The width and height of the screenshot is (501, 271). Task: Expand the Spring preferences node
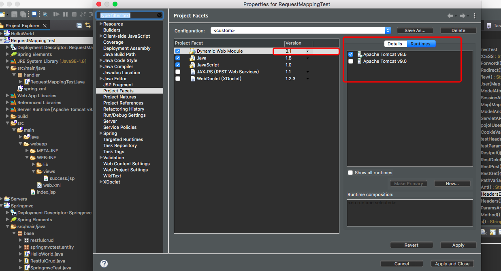101,133
